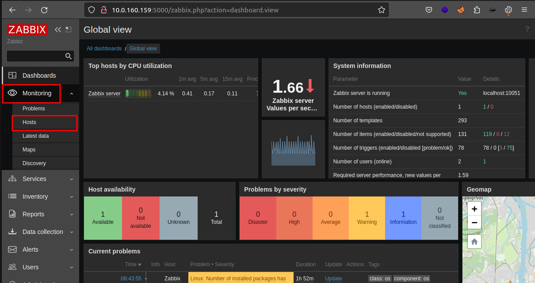
Task: Click the component: os tag
Action: click(x=412, y=279)
